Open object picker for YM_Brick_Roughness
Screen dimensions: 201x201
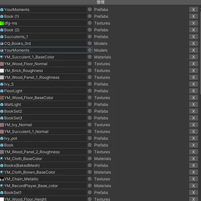[89, 71]
